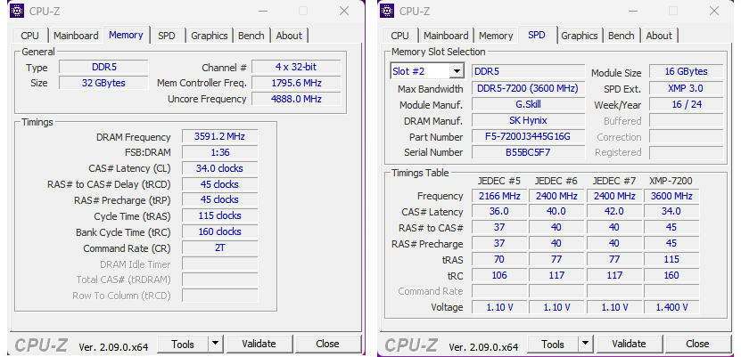Viewport: 741px width, 357px height.
Task: Click the Close button in the left window
Action: (x=328, y=345)
